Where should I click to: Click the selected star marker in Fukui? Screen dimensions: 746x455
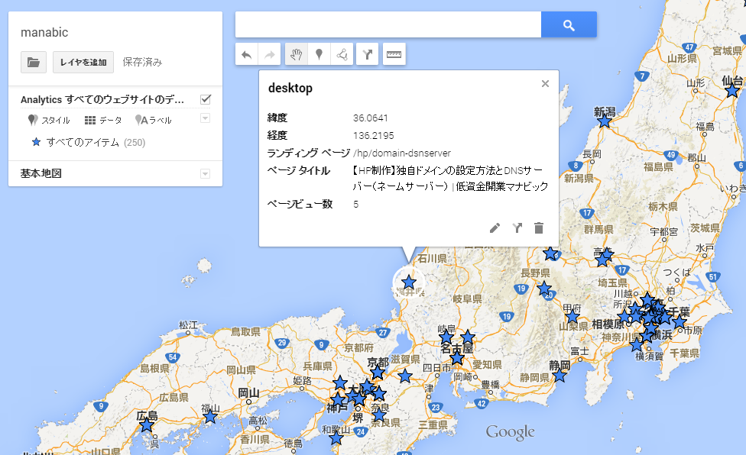(x=409, y=282)
